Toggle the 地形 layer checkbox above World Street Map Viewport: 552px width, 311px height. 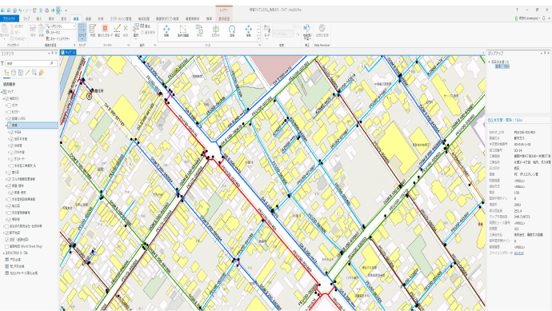click(x=6, y=240)
